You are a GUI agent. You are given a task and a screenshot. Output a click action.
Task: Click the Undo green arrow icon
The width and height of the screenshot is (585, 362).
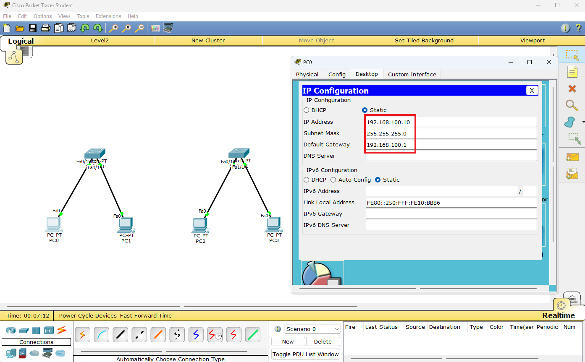[85, 29]
